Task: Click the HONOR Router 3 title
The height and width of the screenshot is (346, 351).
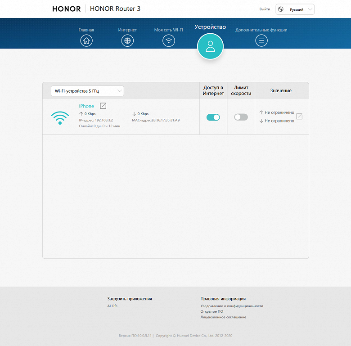Action: coord(115,9)
